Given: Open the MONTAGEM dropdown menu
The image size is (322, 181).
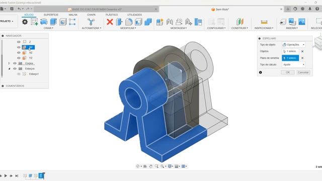Looking at the screenshot, I should (x=179, y=28).
